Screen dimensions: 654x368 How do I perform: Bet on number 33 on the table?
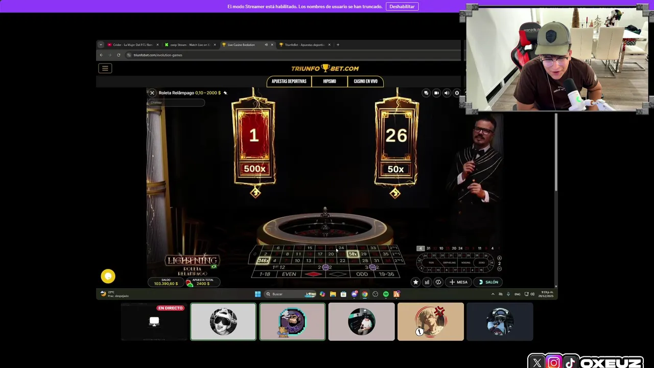click(373, 248)
